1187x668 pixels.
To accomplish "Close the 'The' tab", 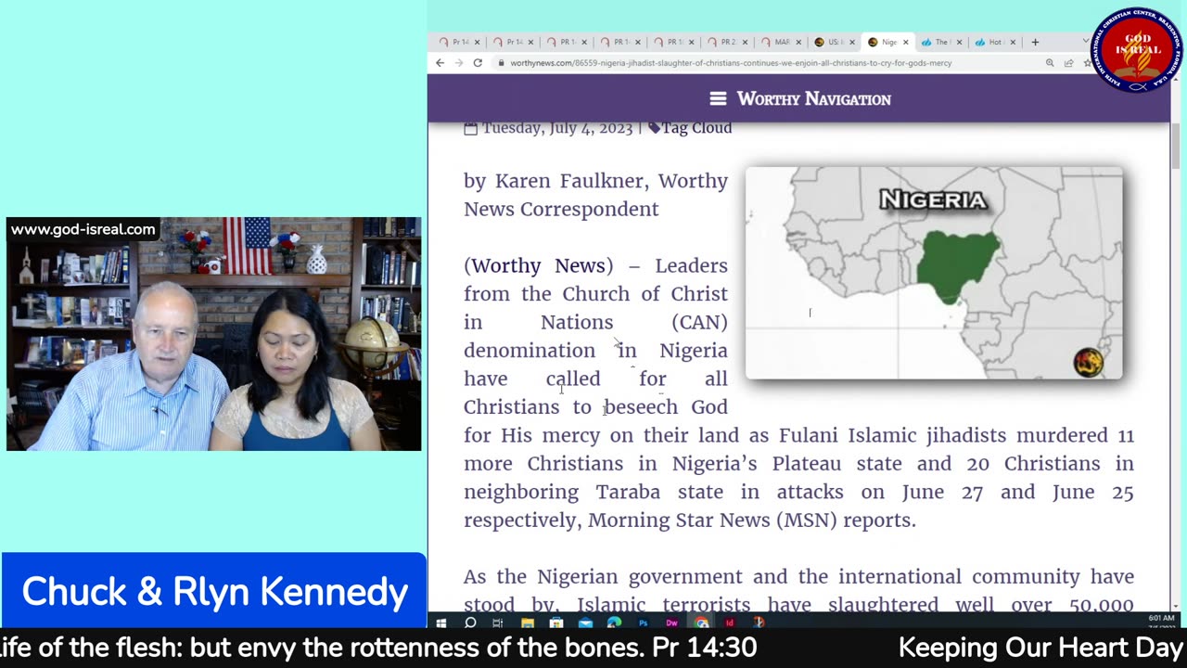I will click(959, 42).
